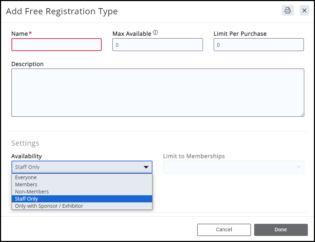Focus the required Name input field
The image size is (315, 242).
[x=57, y=45]
